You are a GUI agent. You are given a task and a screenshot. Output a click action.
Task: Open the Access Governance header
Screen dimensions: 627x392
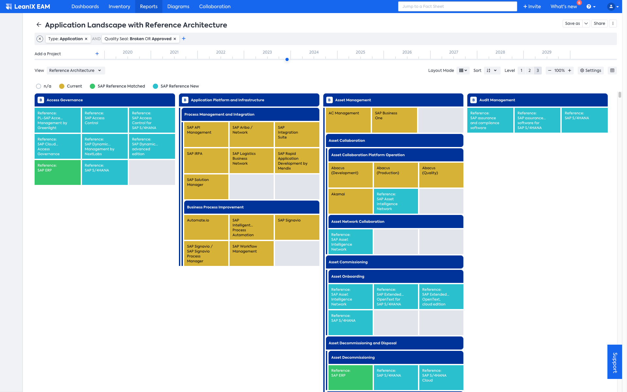coord(105,100)
